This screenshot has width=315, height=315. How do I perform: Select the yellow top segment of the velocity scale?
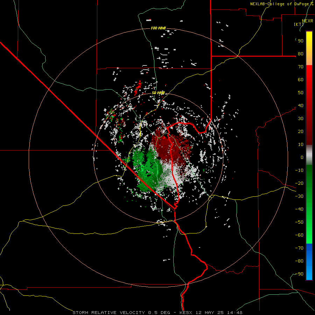click(x=309, y=48)
